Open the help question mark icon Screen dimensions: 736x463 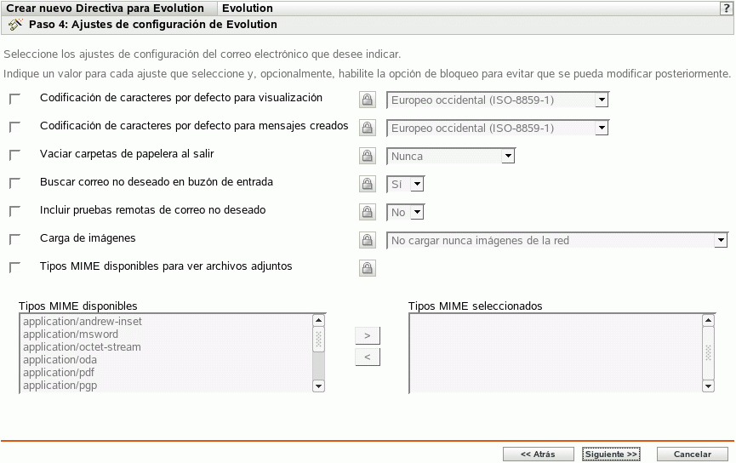726,9
